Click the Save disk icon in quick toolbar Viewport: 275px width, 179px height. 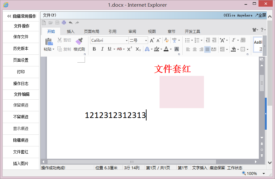click(57, 23)
